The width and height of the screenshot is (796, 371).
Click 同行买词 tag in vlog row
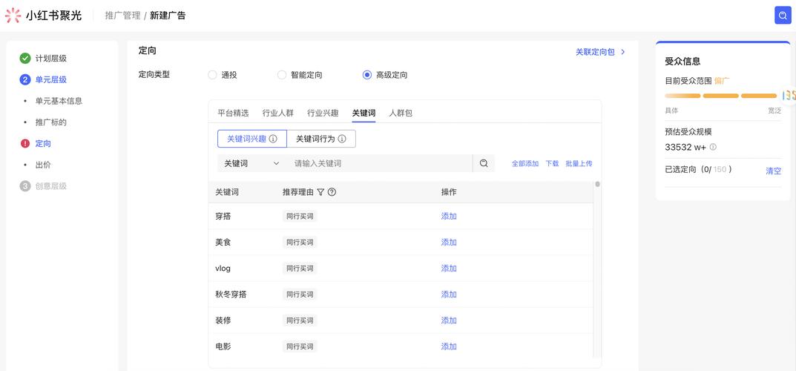300,269
